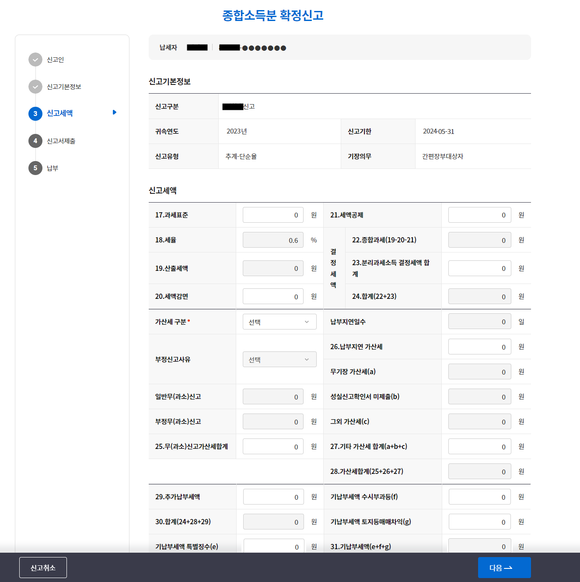
Task: Click the step 3 circle icon
Action: tap(35, 114)
